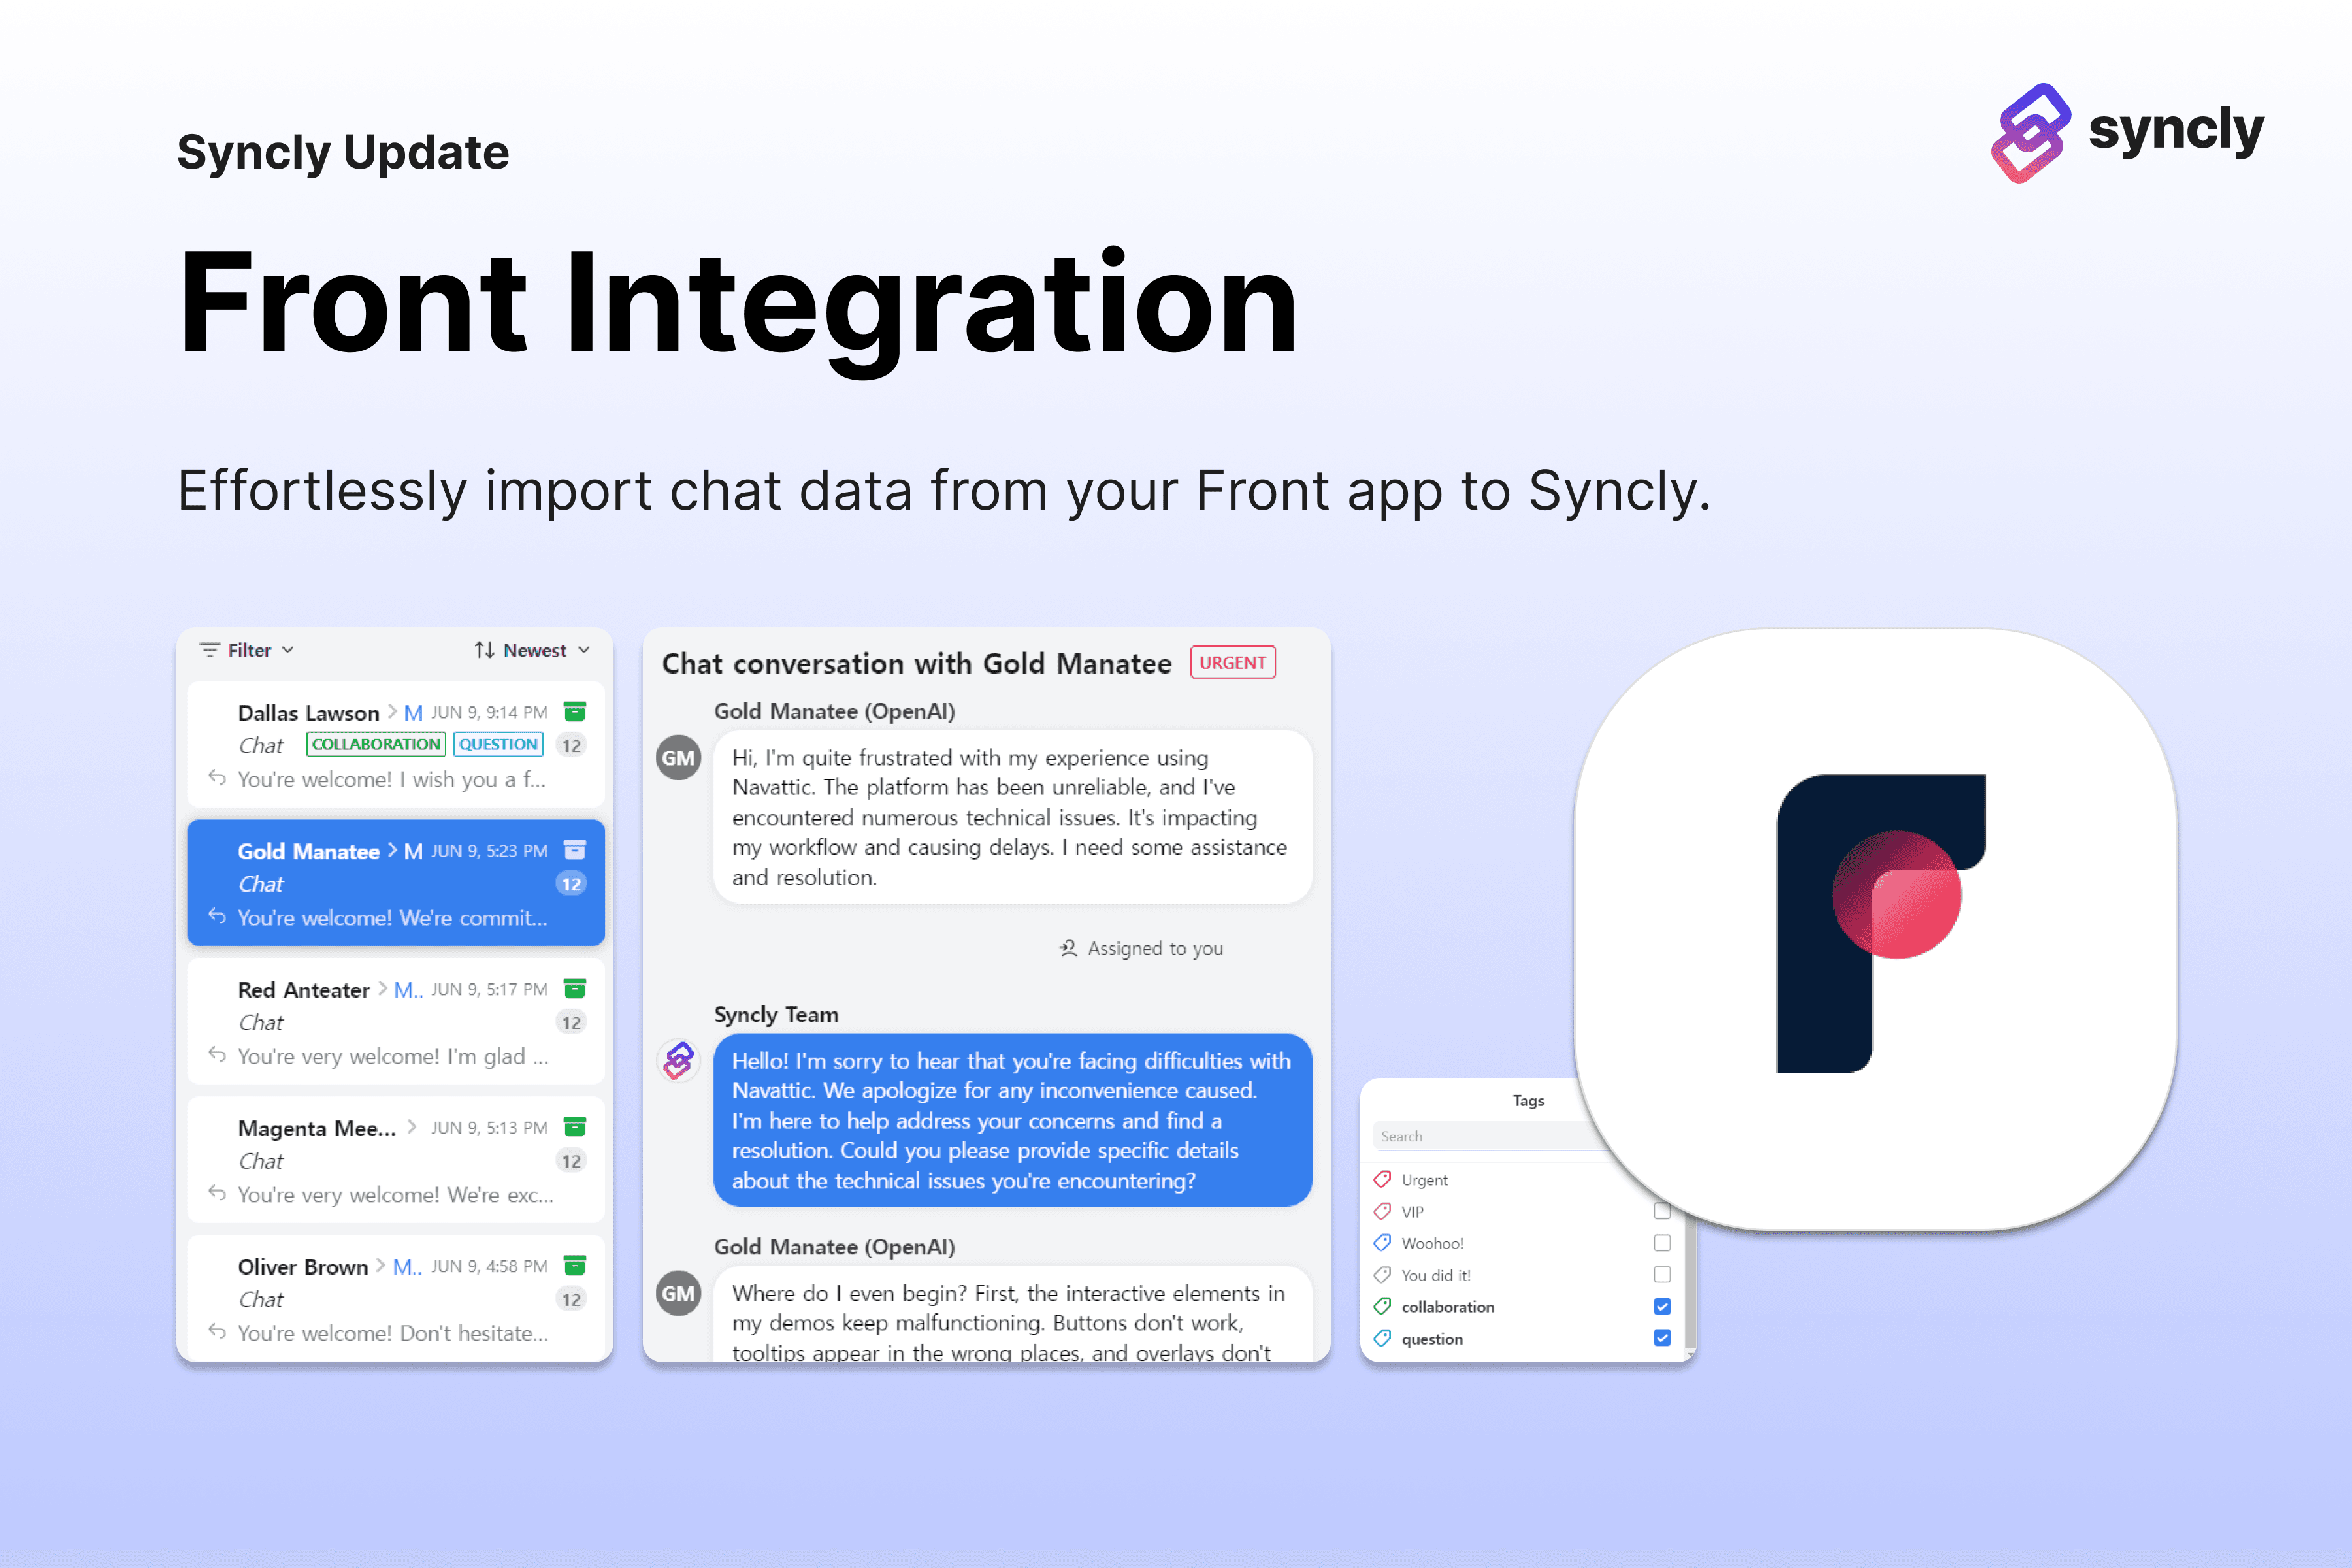Image resolution: width=2352 pixels, height=1568 pixels.
Task: Uncheck the collaboration tag checkbox
Action: [1662, 1306]
